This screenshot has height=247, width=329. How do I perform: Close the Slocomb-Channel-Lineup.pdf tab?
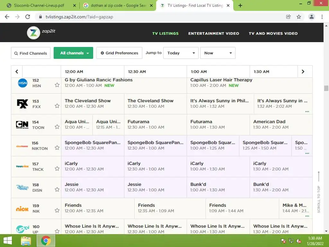[74, 5]
